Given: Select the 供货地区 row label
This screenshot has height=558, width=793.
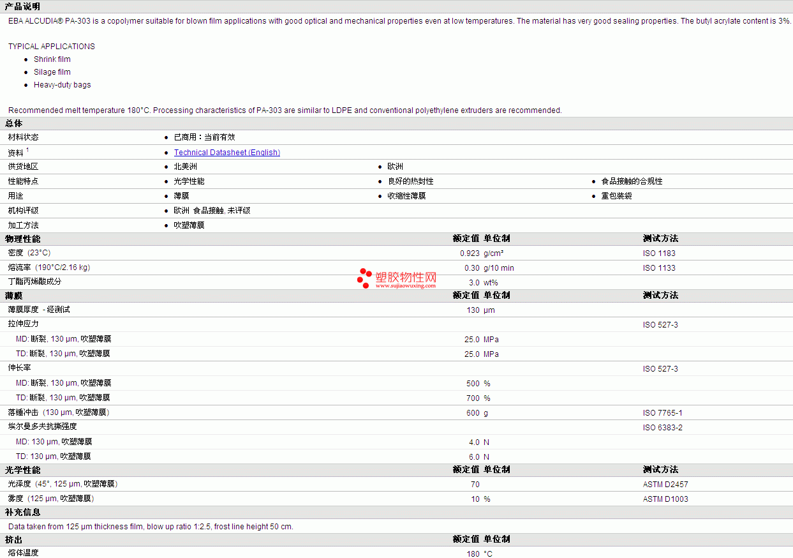Looking at the screenshot, I should click(x=23, y=167).
